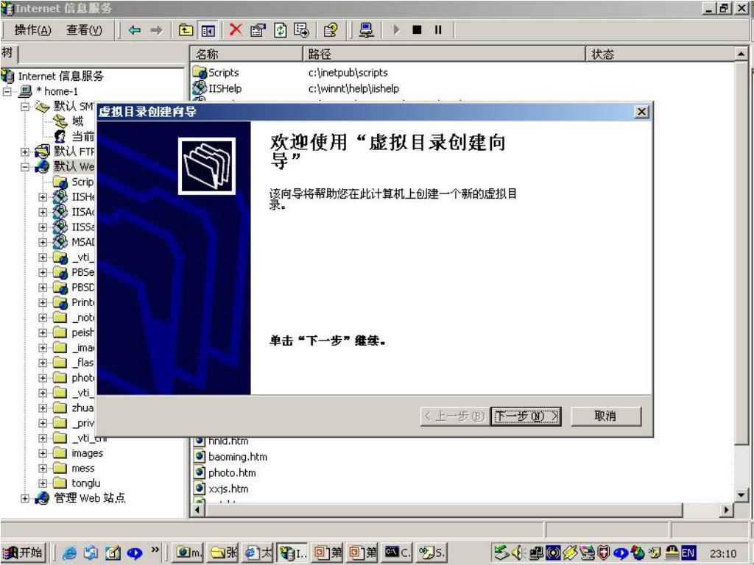Collapse the home-1 computer node
This screenshot has height=565, width=754.
pos(7,91)
